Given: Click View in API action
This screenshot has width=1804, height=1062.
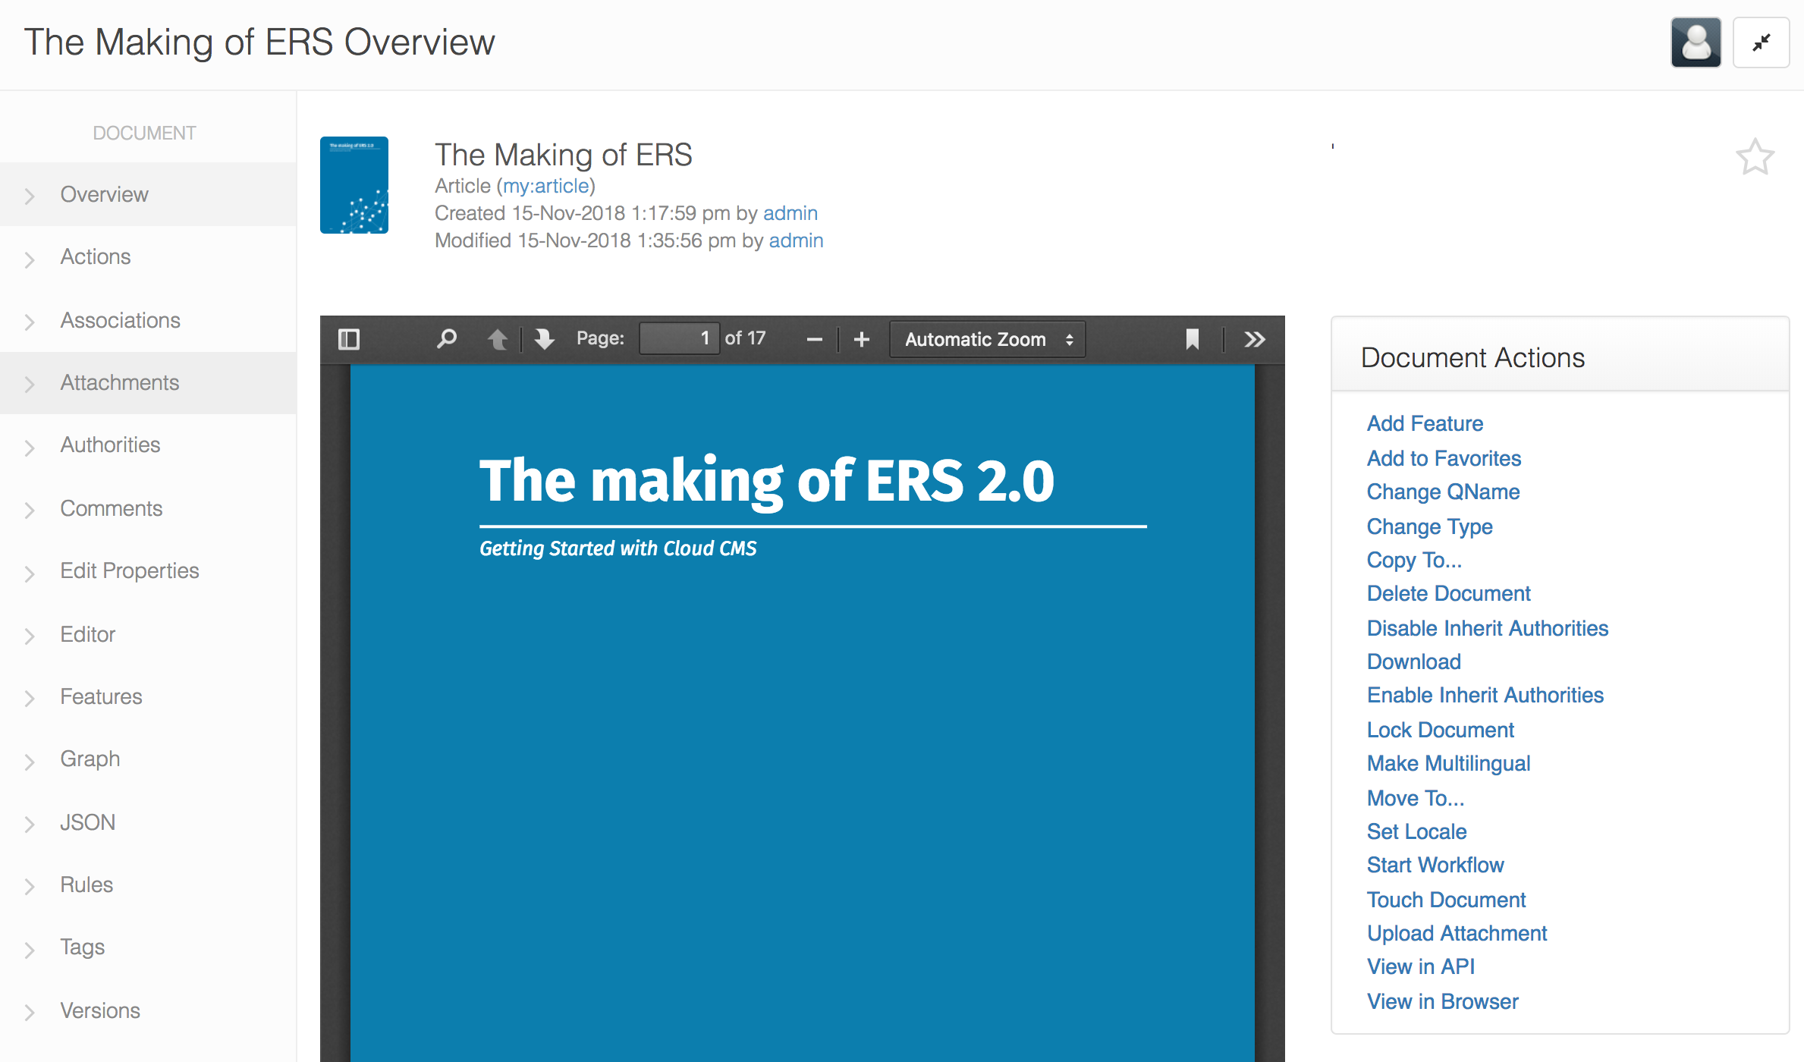Looking at the screenshot, I should coord(1420,966).
